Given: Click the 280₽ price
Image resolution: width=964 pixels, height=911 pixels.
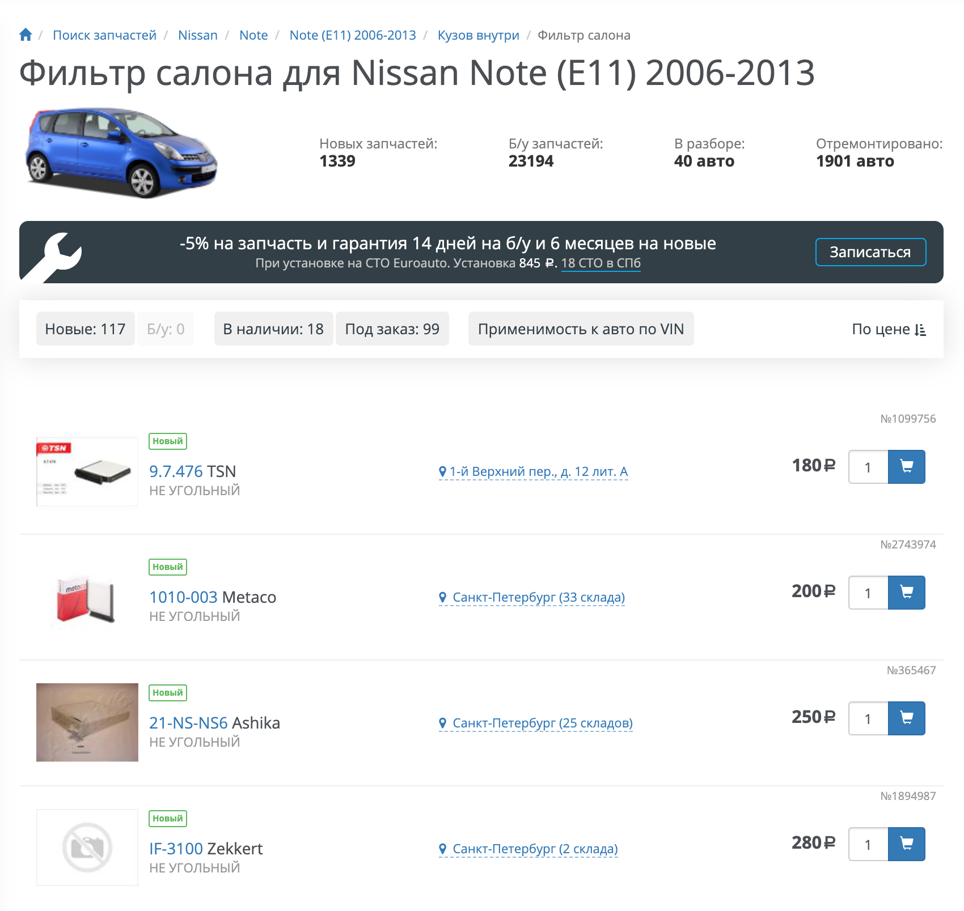Looking at the screenshot, I should [x=814, y=843].
